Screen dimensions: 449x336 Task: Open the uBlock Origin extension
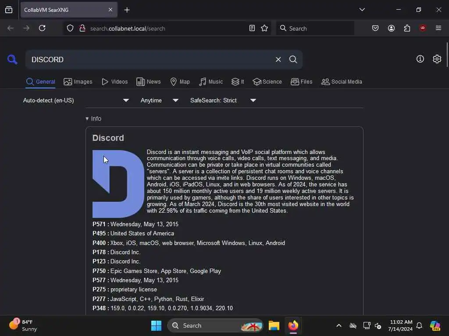(423, 28)
